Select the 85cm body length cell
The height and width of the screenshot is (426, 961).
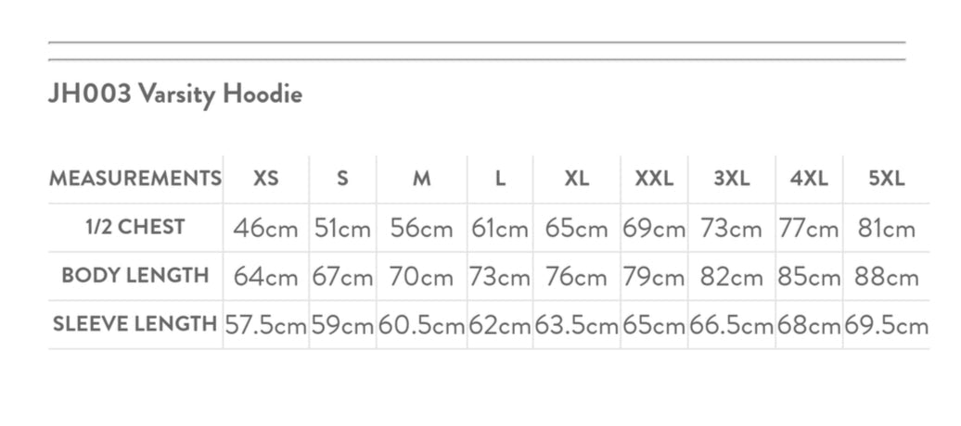click(809, 277)
